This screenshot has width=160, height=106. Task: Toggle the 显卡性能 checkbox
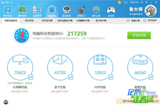click(x=70, y=77)
